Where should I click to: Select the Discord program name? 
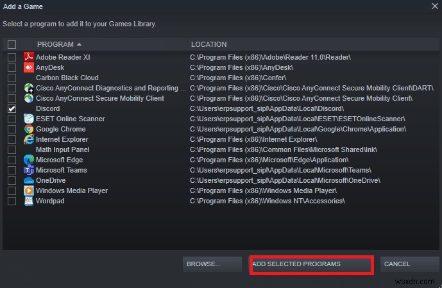[x=48, y=109]
